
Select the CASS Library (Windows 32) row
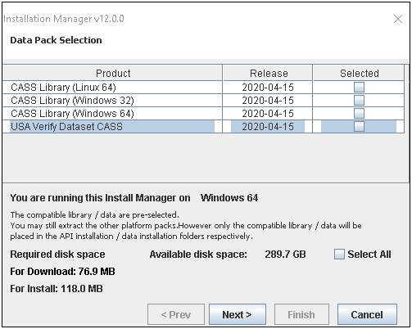[x=203, y=101]
